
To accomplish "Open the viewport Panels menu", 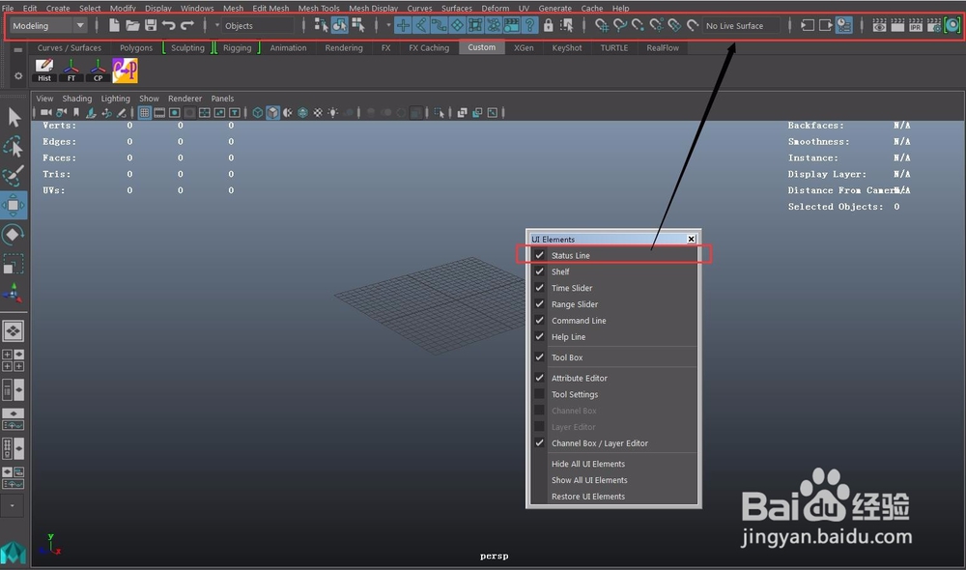I will pos(222,99).
